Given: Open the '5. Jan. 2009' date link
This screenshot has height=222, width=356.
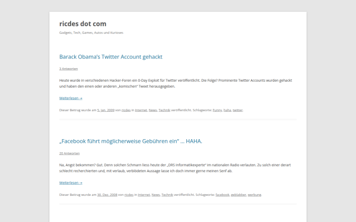Looking at the screenshot, I should [106, 110].
